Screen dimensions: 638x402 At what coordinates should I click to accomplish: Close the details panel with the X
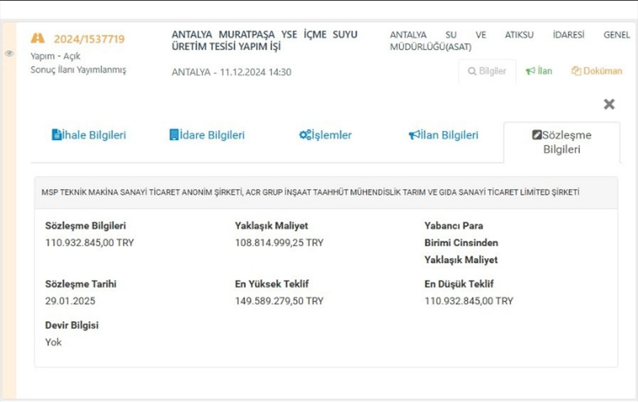coord(608,104)
